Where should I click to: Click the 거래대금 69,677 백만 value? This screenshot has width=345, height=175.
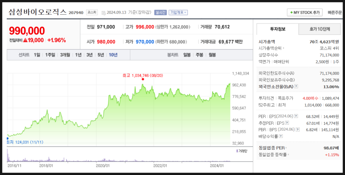(231, 42)
